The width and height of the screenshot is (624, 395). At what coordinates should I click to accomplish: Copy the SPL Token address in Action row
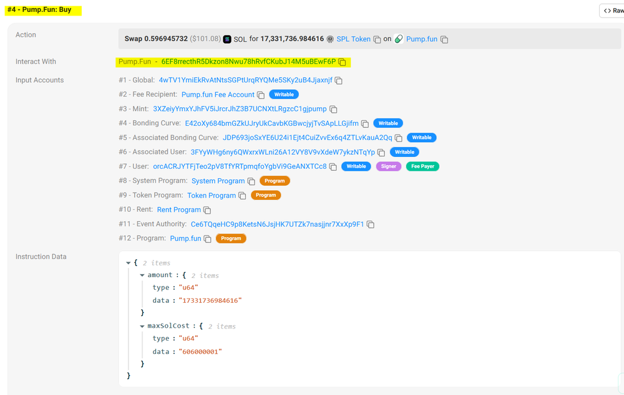click(x=377, y=39)
